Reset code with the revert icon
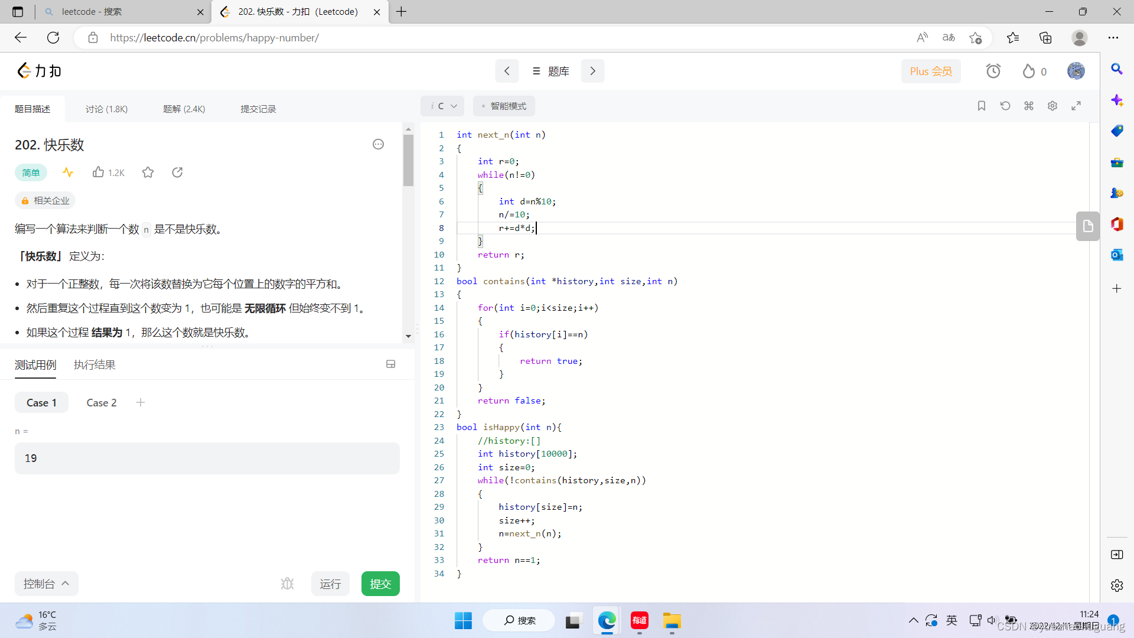Viewport: 1134px width, 638px height. coord(1005,106)
